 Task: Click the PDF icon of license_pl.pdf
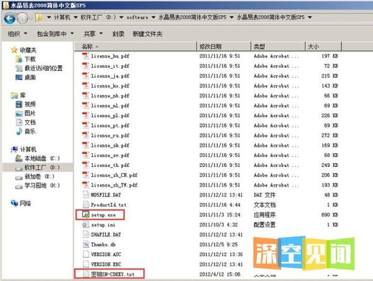click(85, 115)
